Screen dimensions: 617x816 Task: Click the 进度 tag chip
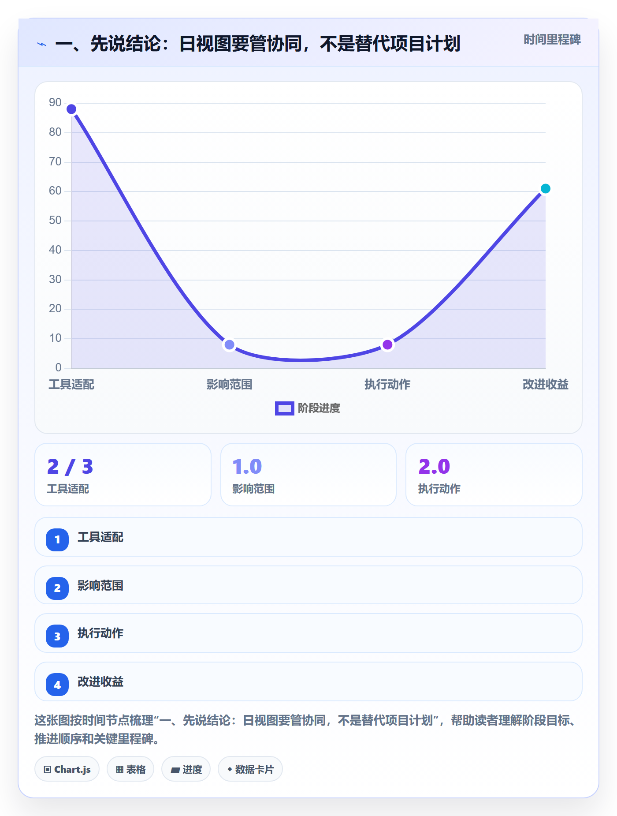[186, 769]
